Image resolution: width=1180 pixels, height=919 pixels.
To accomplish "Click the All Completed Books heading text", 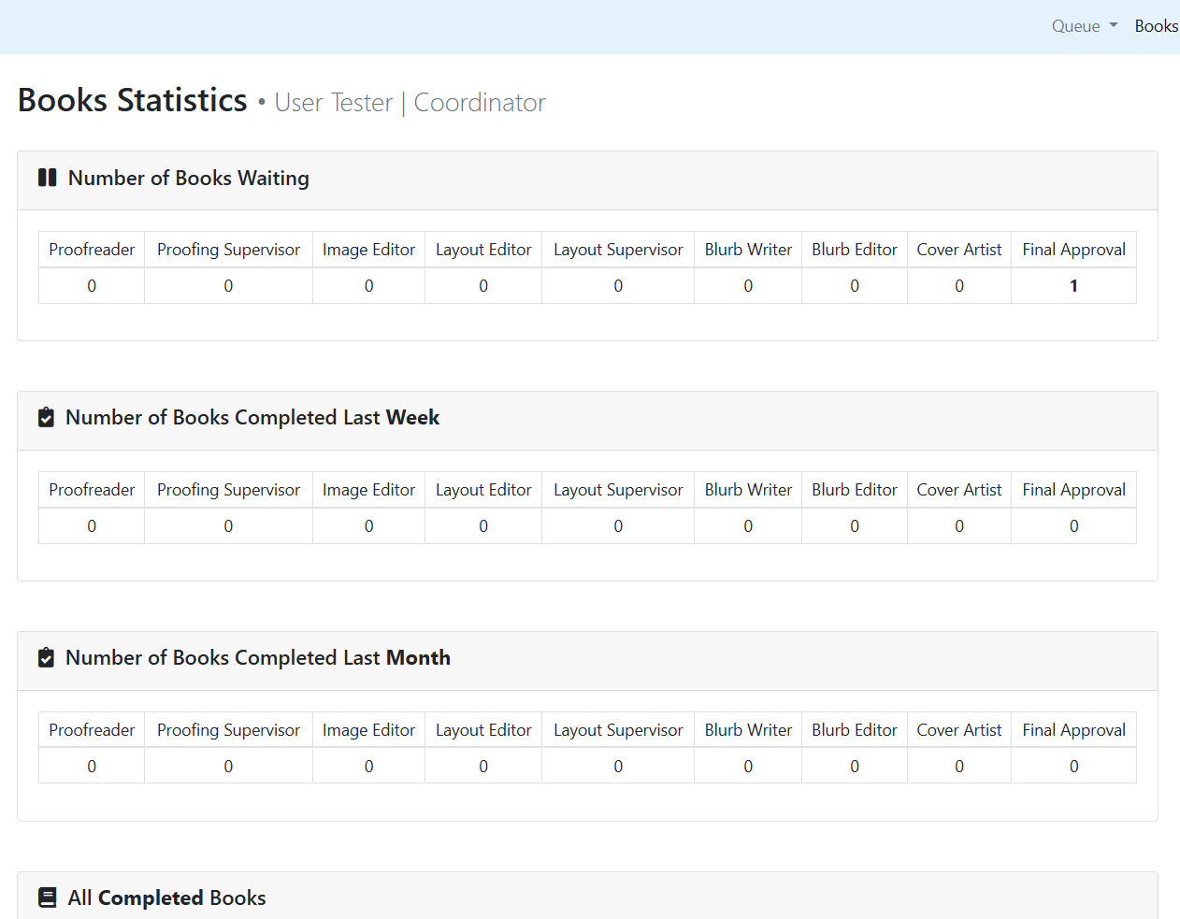I will (x=166, y=898).
